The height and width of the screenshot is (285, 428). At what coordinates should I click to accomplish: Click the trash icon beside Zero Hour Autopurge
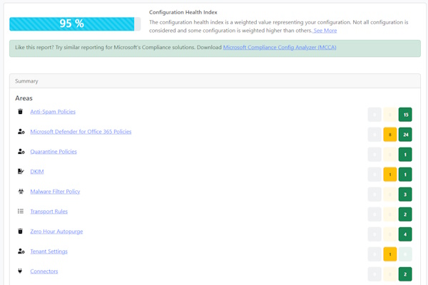coord(21,232)
